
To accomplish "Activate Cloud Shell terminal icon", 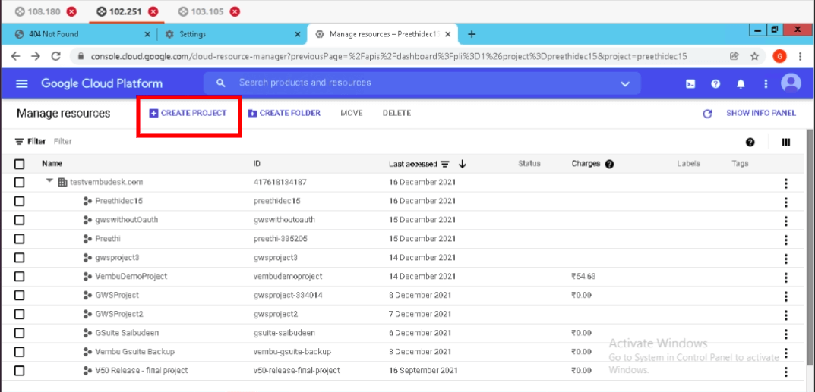I will [x=690, y=83].
